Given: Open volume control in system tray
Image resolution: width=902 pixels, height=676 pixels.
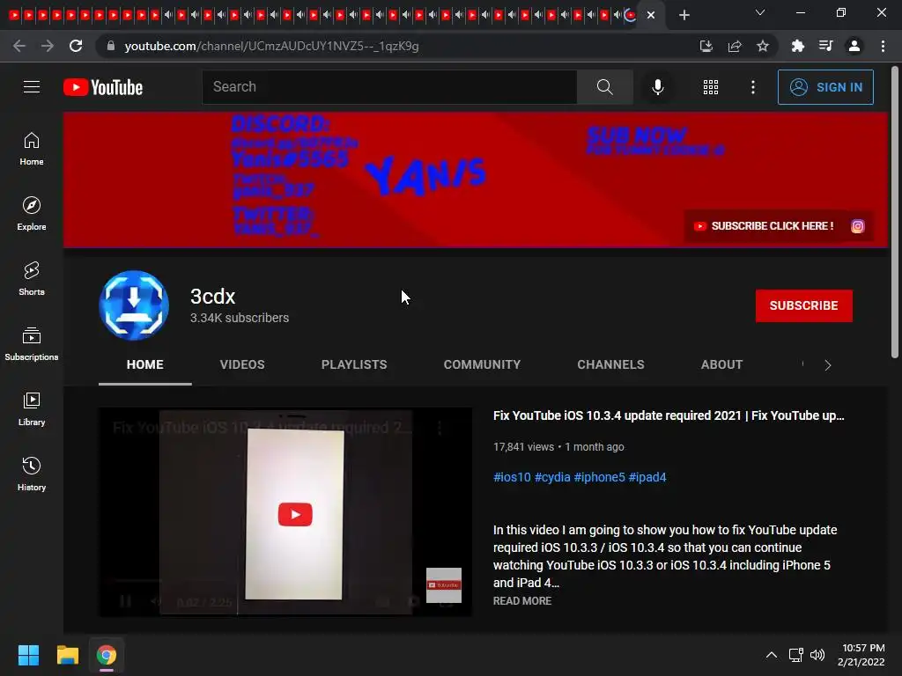Looking at the screenshot, I should click(817, 655).
